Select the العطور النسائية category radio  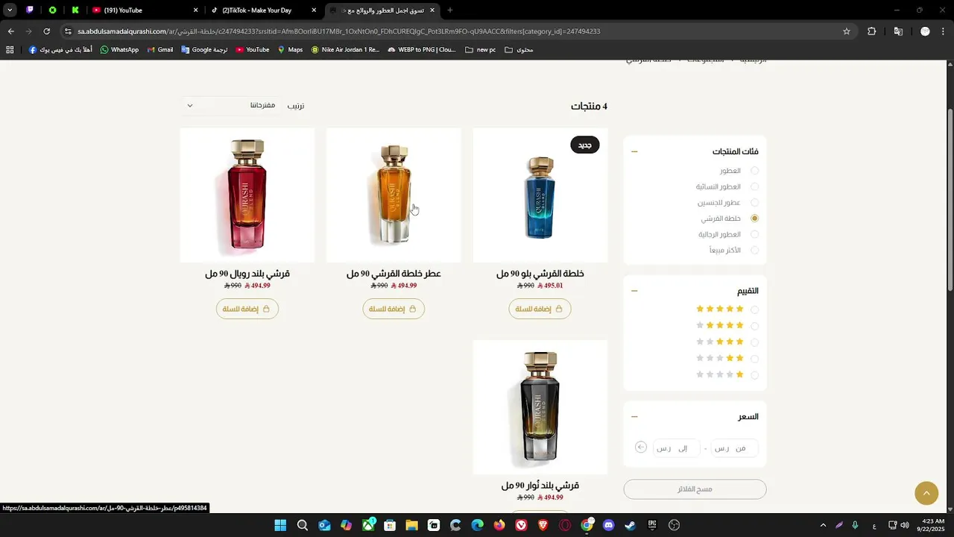point(754,186)
